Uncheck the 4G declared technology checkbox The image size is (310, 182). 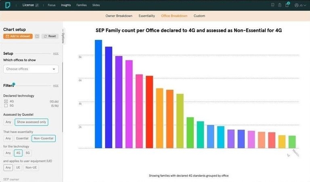click(x=6, y=102)
